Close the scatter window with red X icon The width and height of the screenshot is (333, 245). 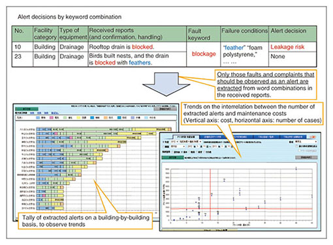click(313, 137)
